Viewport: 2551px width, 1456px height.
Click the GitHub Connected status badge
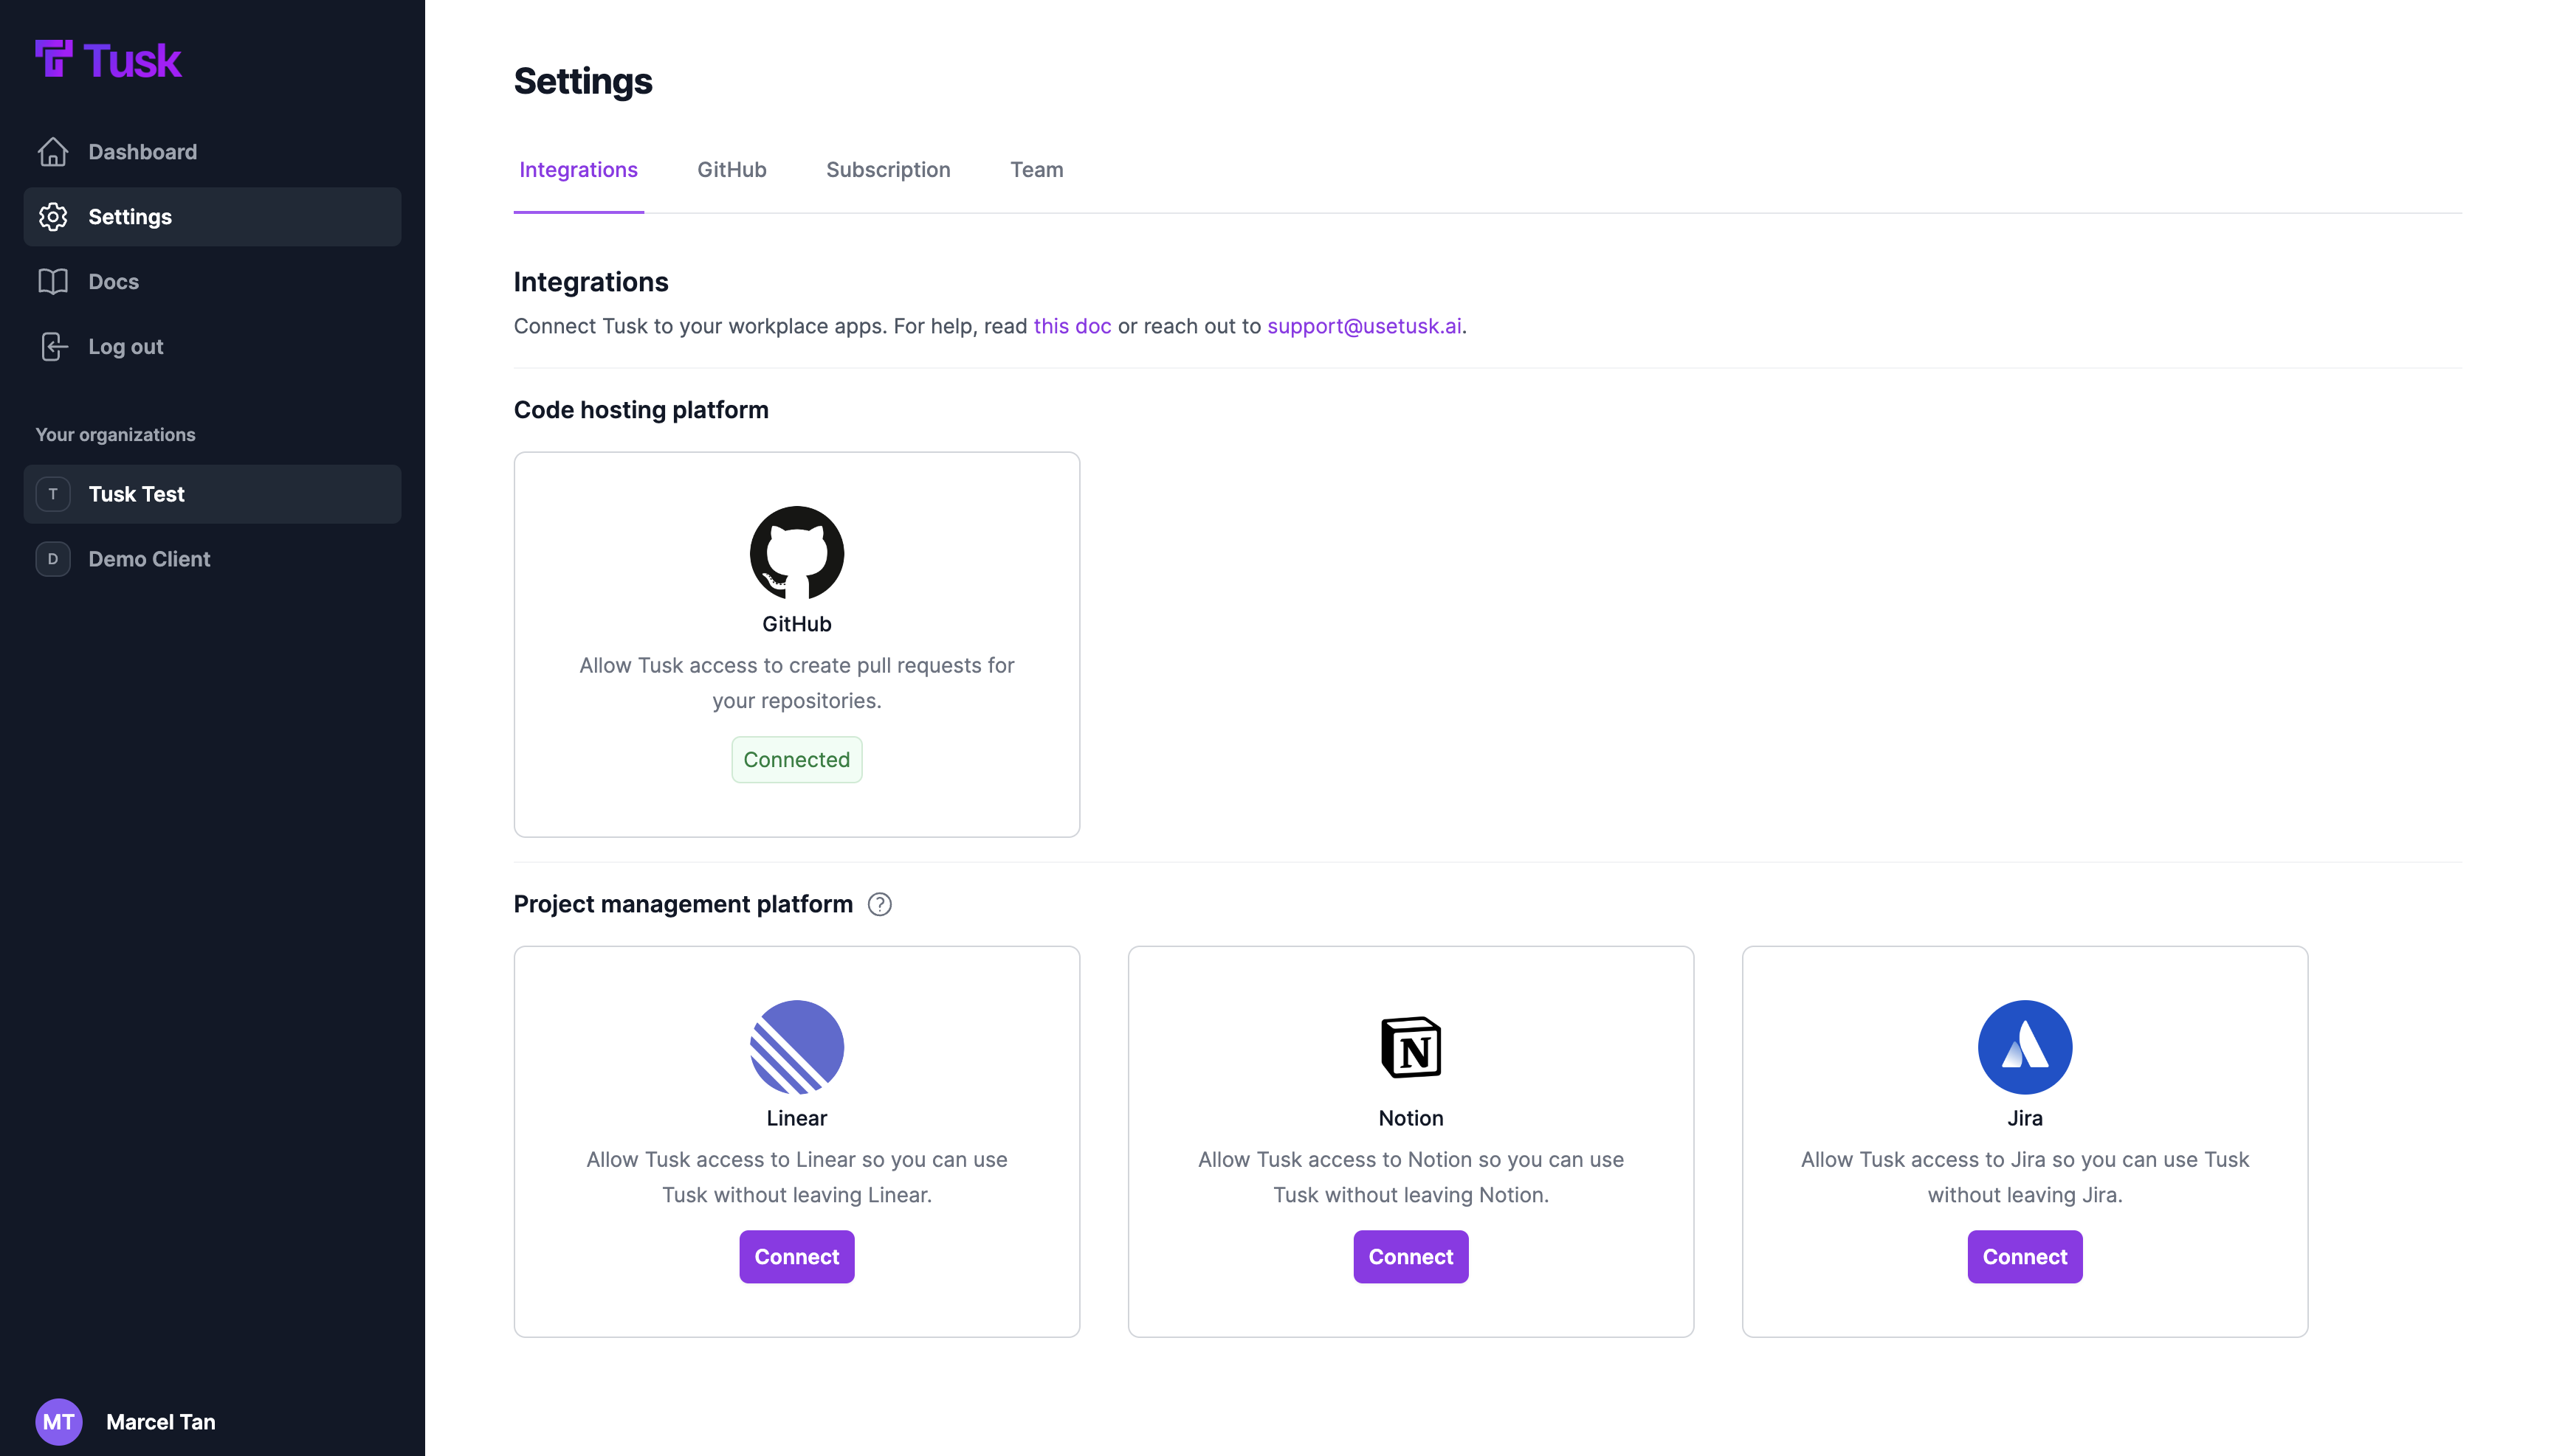[796, 760]
